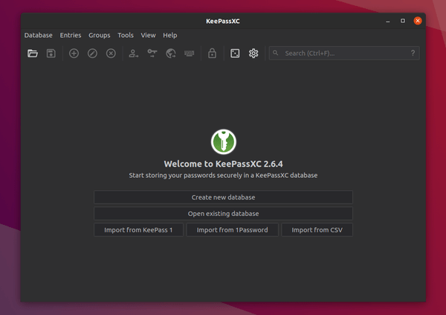The height and width of the screenshot is (315, 446).
Task: Click Import from KeePass 1 button
Action: pyautogui.click(x=138, y=230)
